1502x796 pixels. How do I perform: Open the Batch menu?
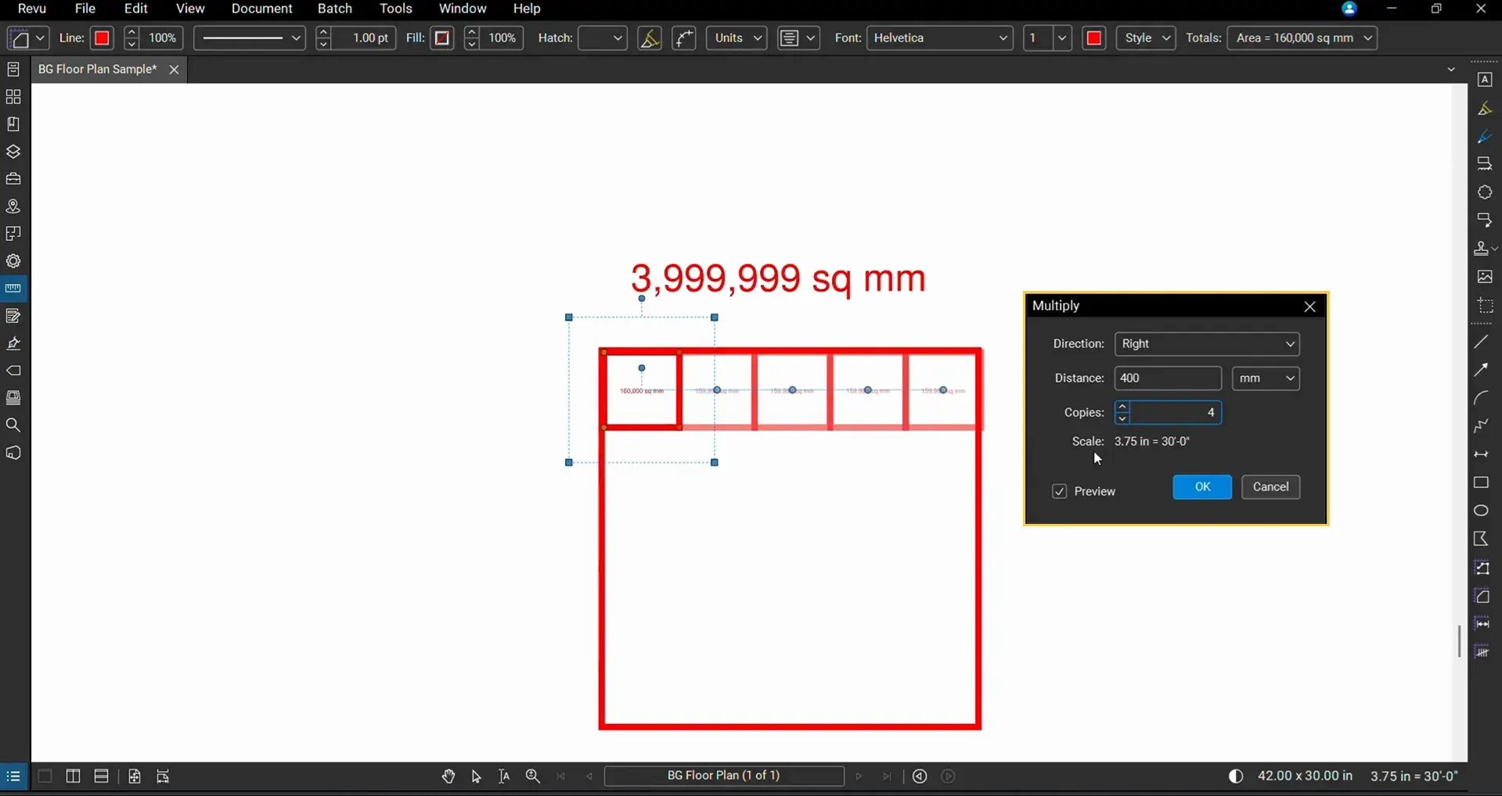coord(335,9)
